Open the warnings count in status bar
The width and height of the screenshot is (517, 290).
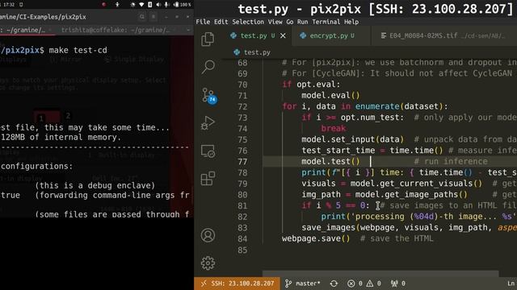(x=373, y=284)
